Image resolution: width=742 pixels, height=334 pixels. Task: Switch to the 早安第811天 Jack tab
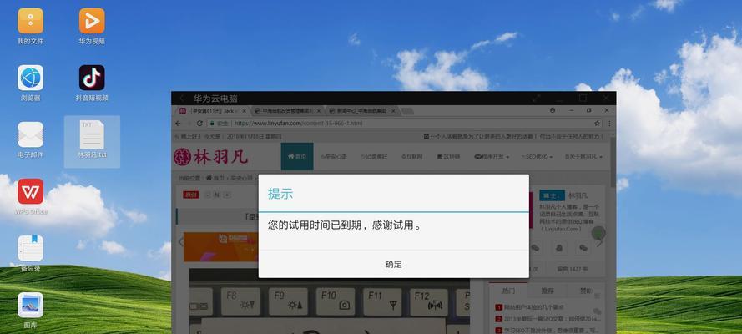[213, 111]
